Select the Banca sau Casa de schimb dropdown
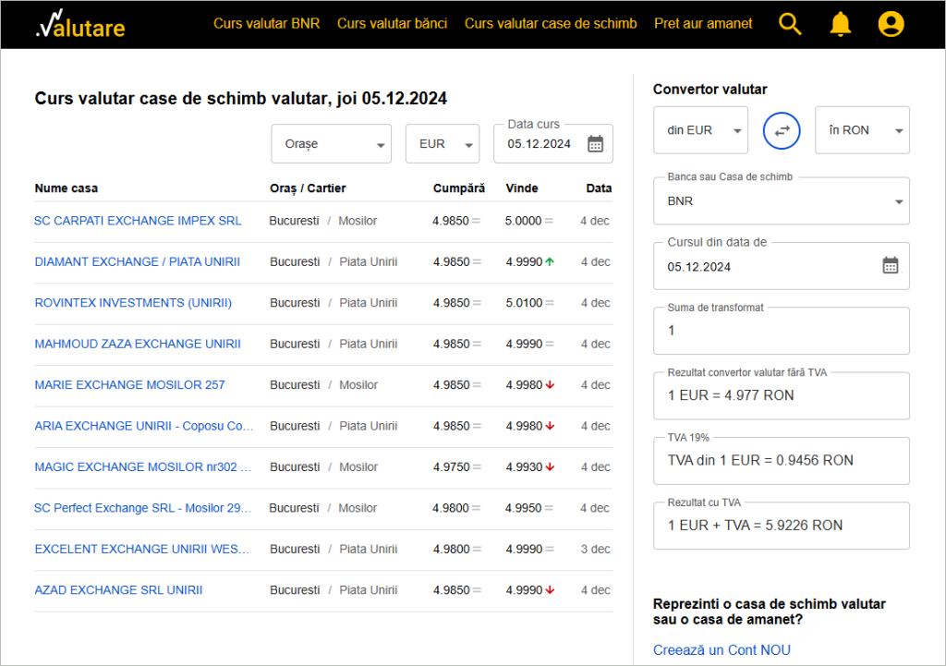Screen dimensions: 946x666 (781, 201)
